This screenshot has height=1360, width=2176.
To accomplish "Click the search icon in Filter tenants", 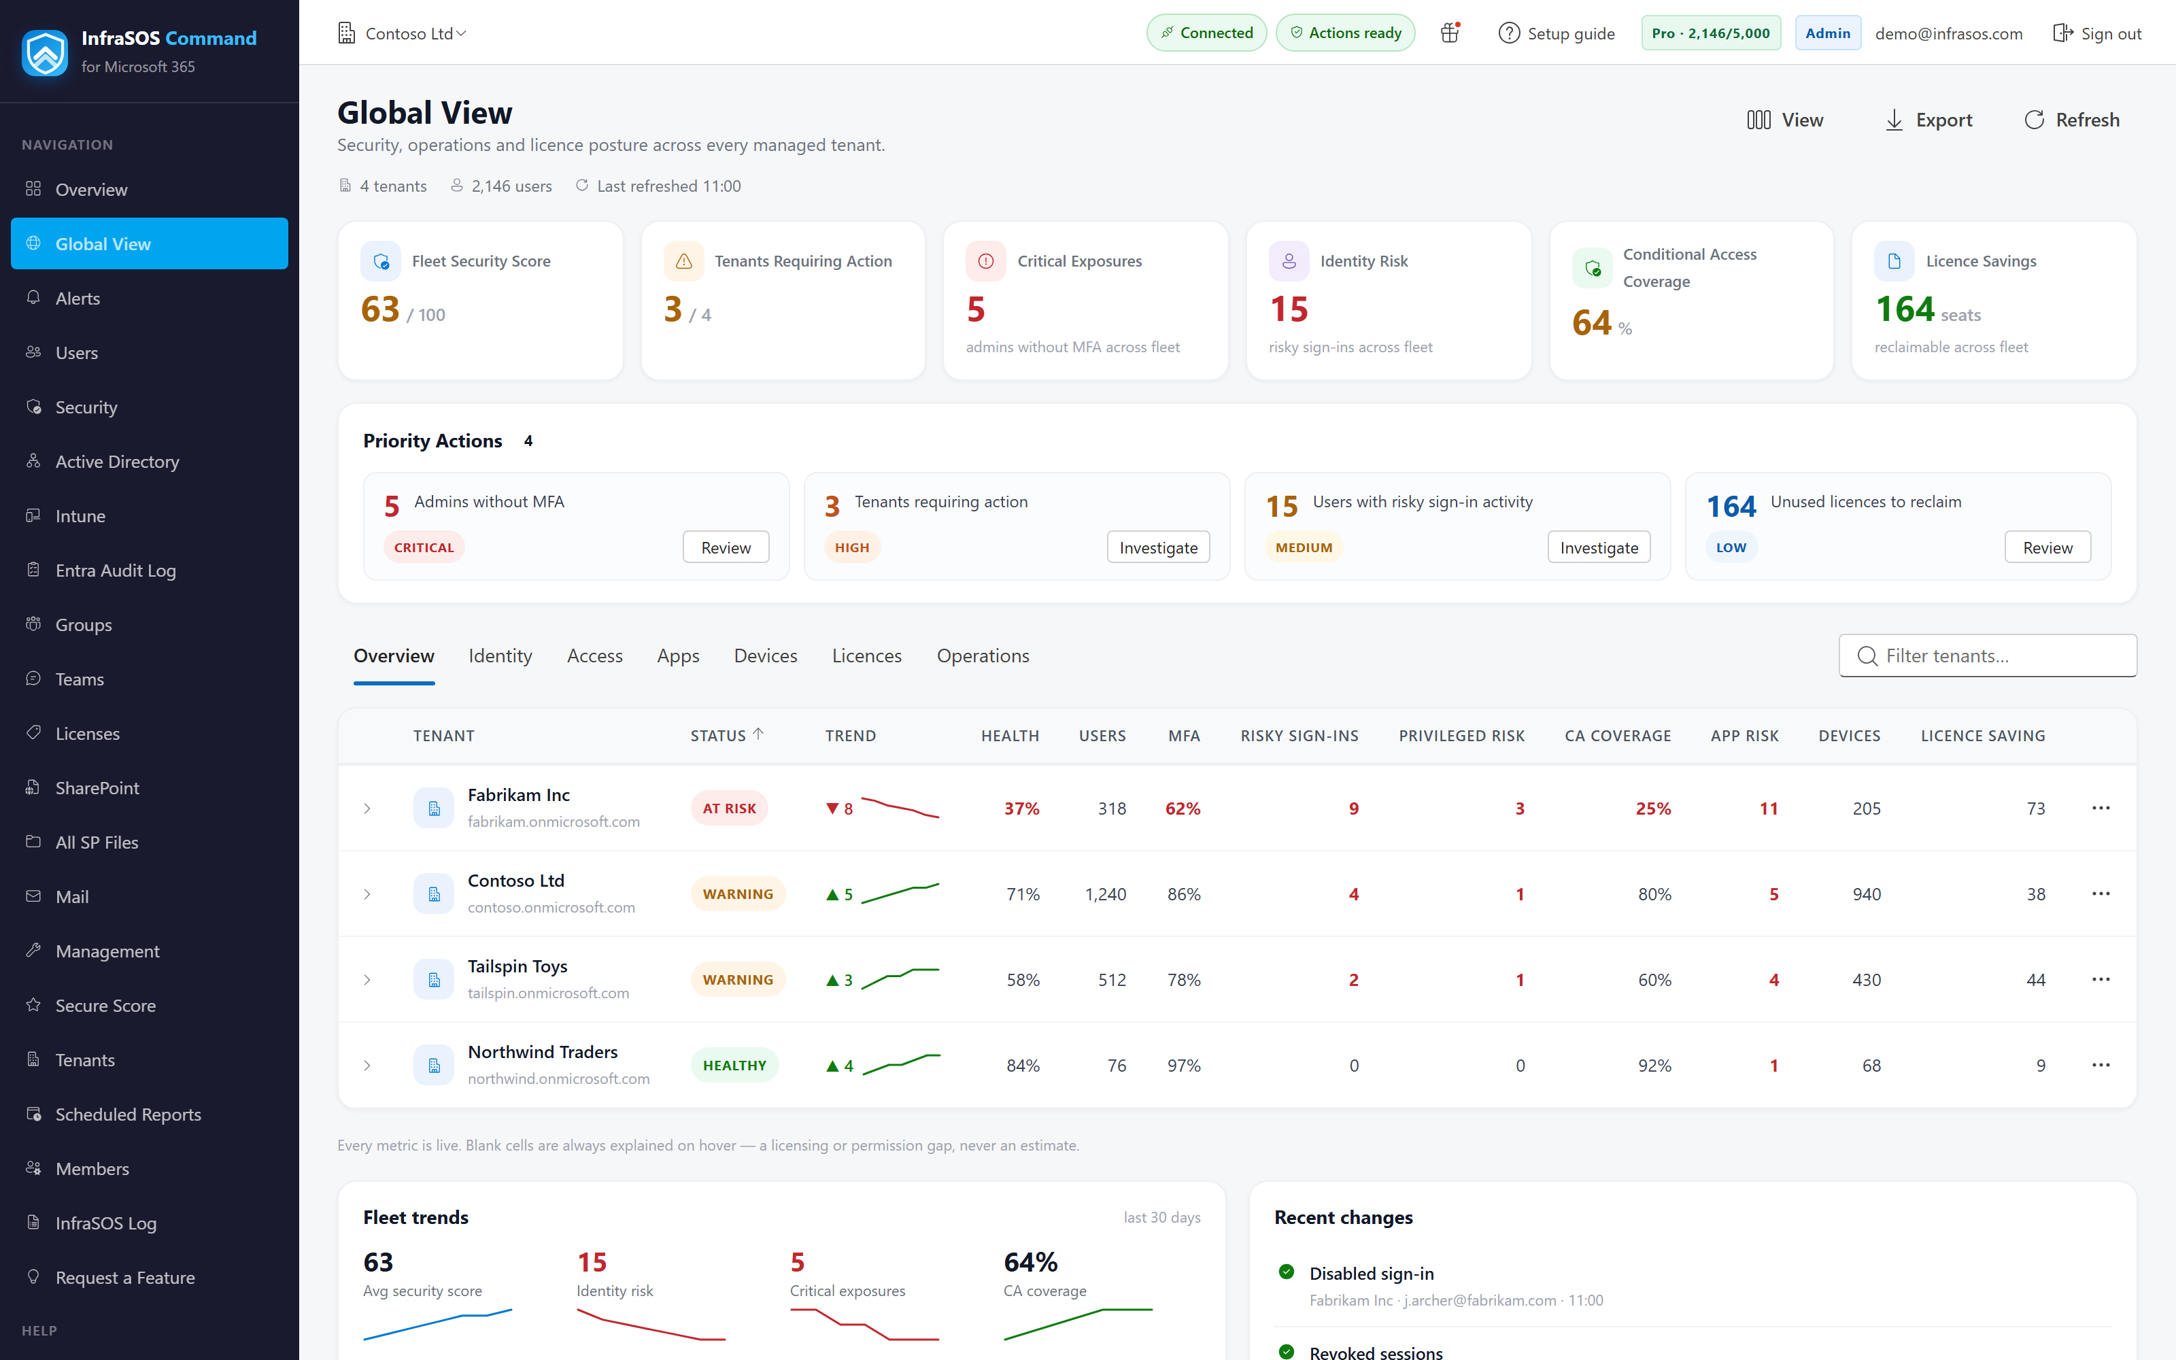I will tap(1867, 656).
